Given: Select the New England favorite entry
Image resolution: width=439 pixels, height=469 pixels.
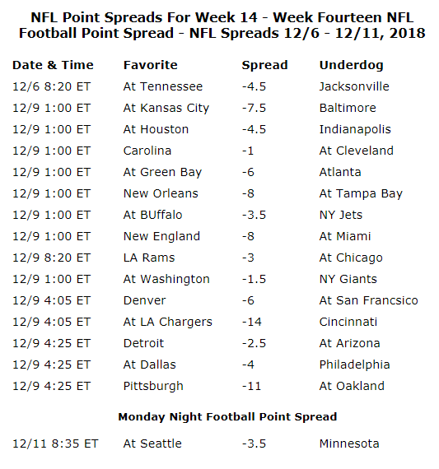Looking at the screenshot, I should pos(161,236).
